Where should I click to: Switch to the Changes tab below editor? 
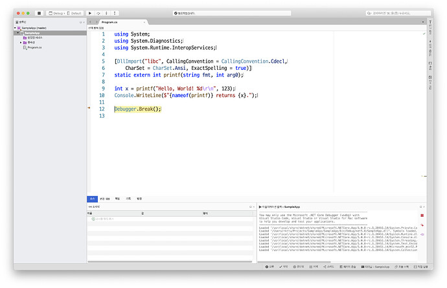[104, 199]
